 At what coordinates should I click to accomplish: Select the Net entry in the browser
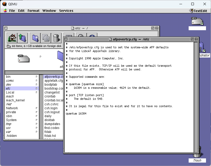point(22,104)
